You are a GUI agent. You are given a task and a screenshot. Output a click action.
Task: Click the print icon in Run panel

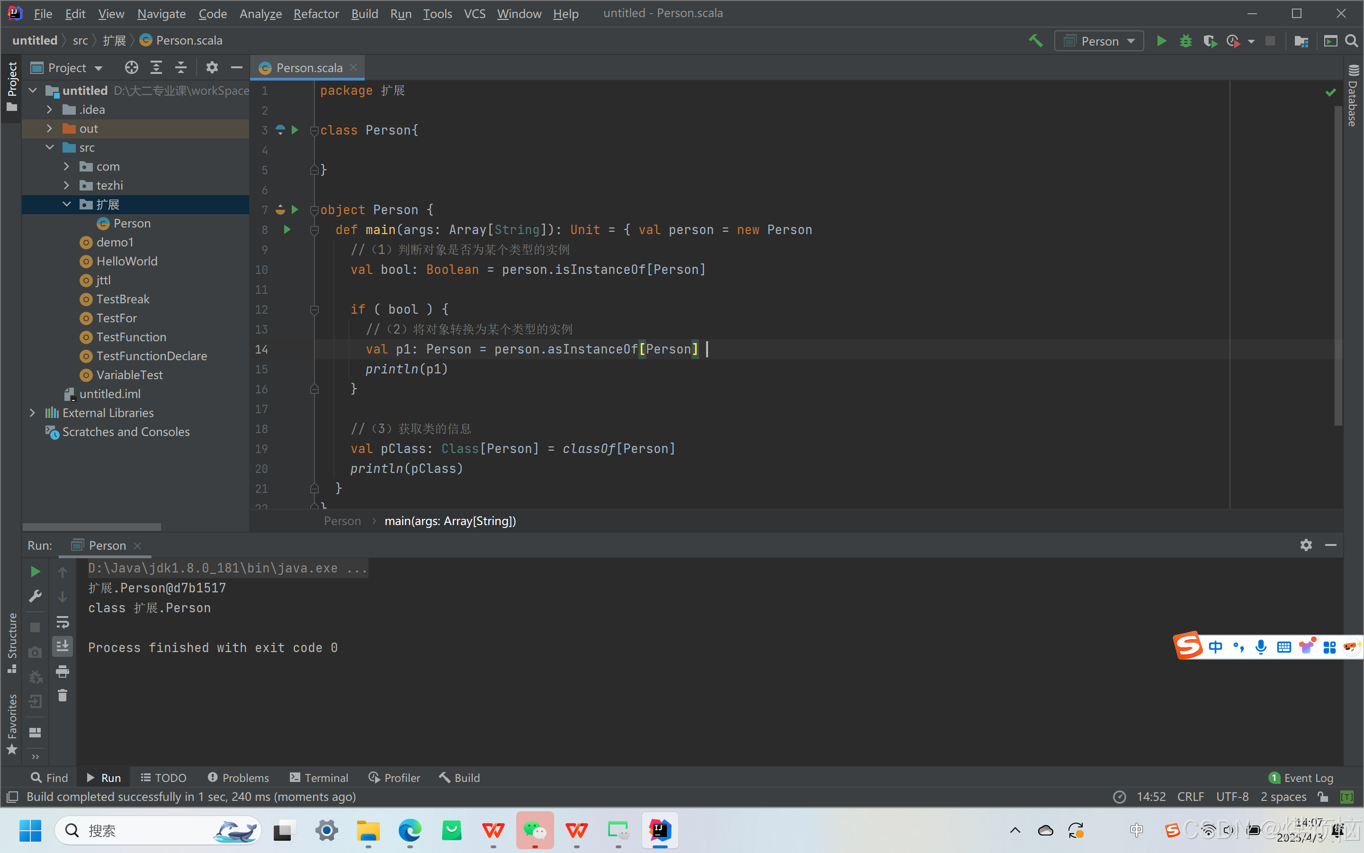pos(63,672)
